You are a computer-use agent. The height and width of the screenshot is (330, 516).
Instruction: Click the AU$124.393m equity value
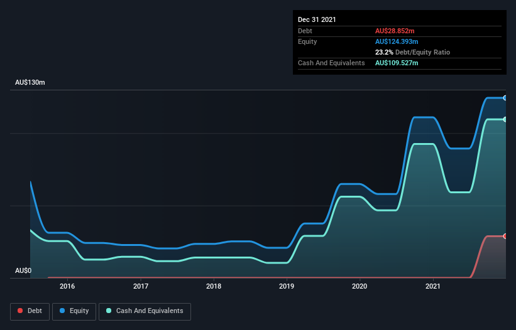[x=397, y=41]
